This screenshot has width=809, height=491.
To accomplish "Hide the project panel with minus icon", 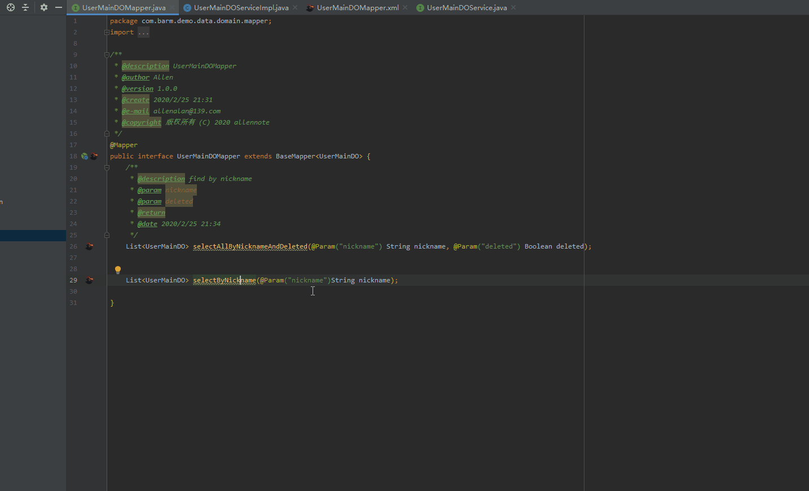I will coord(59,7).
